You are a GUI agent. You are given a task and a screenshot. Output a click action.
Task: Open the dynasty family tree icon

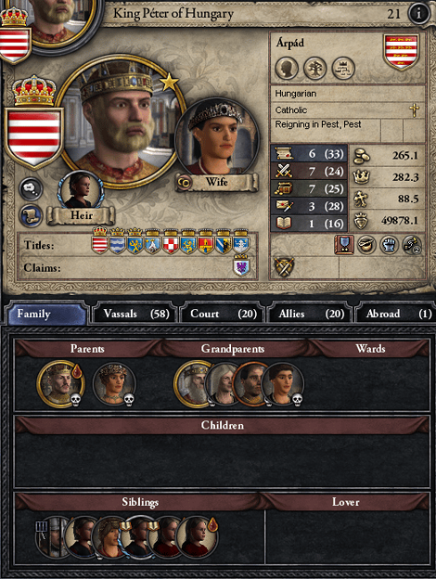tap(314, 69)
